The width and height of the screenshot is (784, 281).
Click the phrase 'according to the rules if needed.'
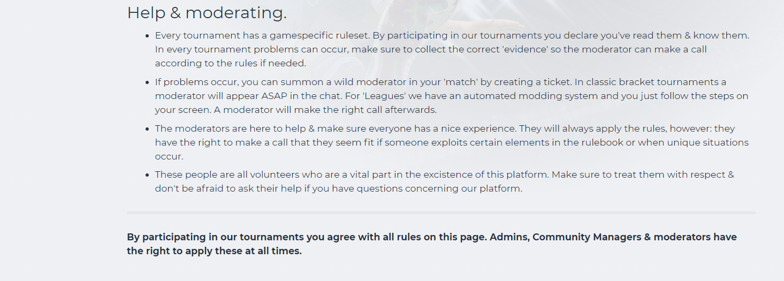230,63
